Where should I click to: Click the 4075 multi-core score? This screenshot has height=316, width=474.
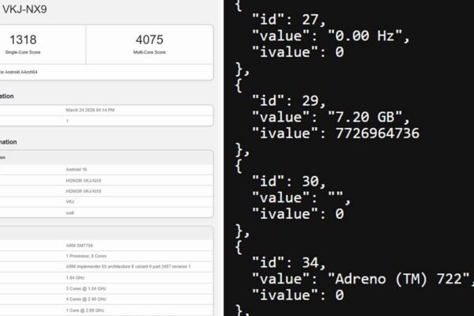coord(149,41)
